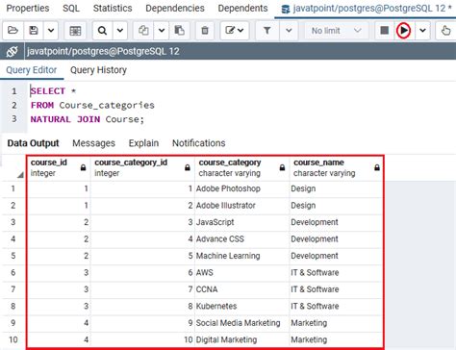Switch to the SQL tab
This screenshot has height=350, width=456.
71,9
